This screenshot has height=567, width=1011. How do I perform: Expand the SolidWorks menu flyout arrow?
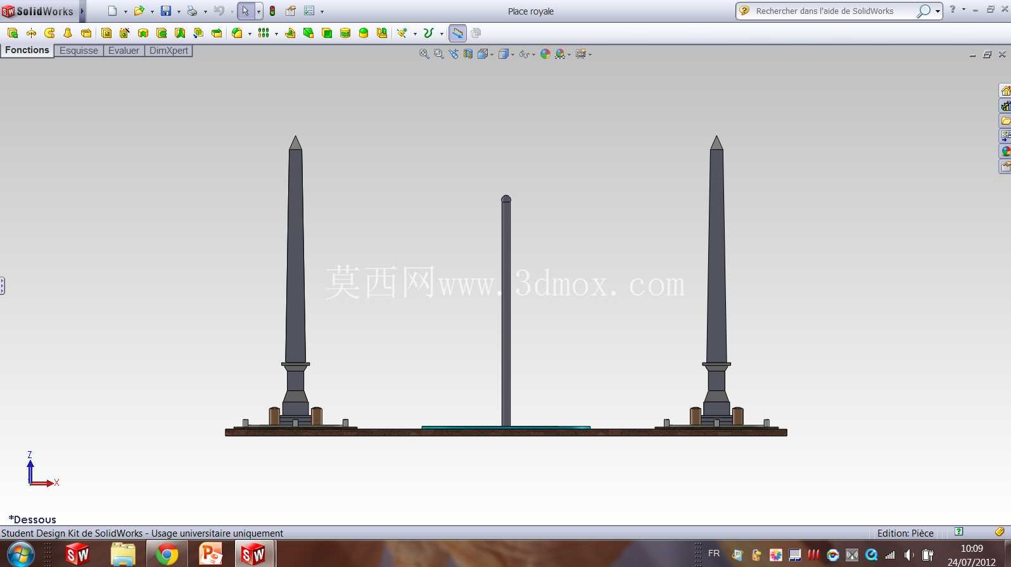pyautogui.click(x=82, y=11)
